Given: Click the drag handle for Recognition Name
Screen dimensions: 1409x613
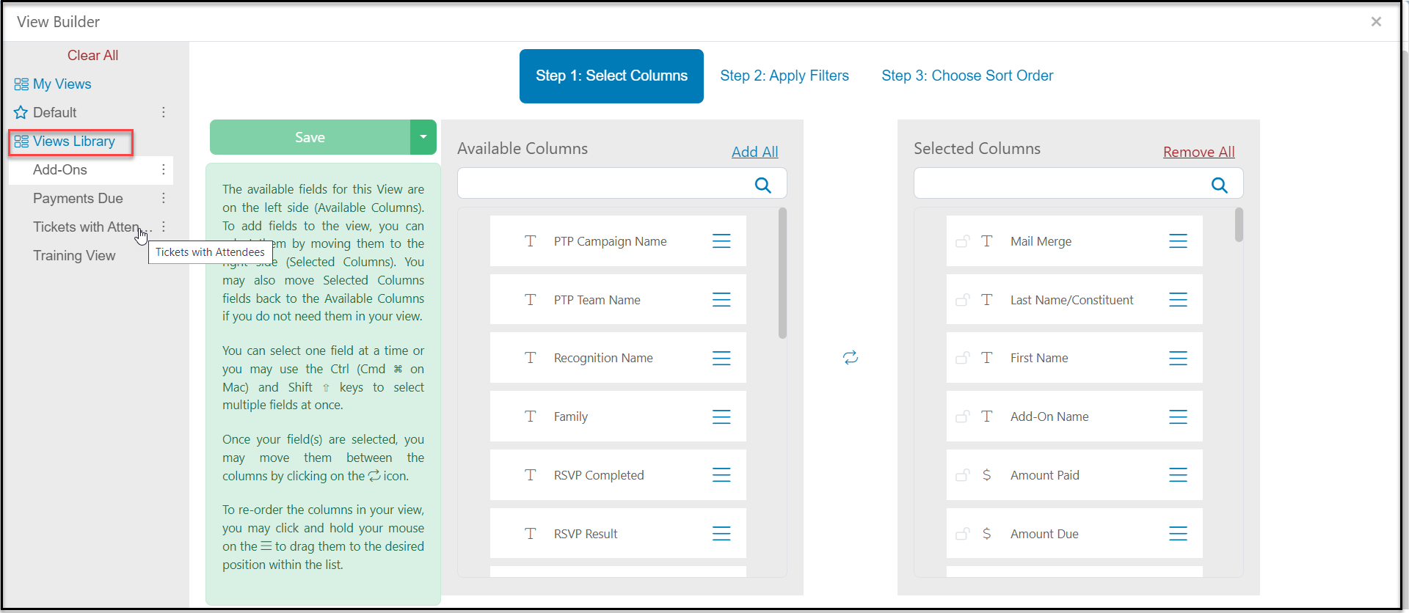Looking at the screenshot, I should click(721, 358).
